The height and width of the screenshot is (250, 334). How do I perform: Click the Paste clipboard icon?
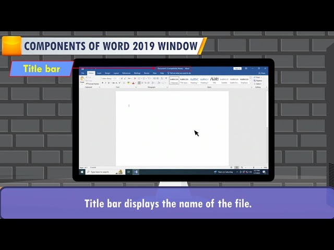(x=82, y=79)
